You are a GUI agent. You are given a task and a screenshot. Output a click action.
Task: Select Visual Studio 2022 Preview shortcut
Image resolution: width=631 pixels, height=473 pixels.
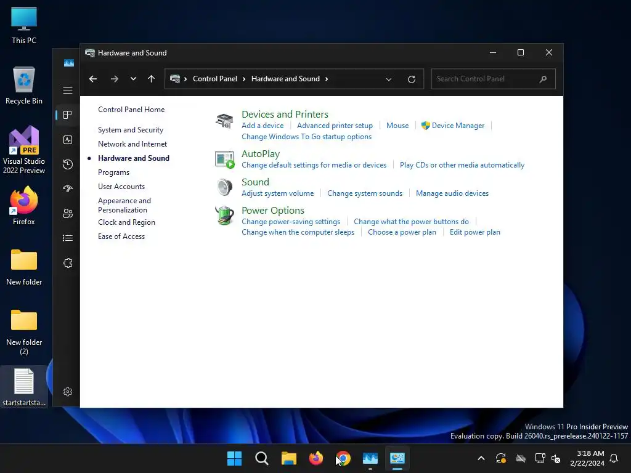24,150
